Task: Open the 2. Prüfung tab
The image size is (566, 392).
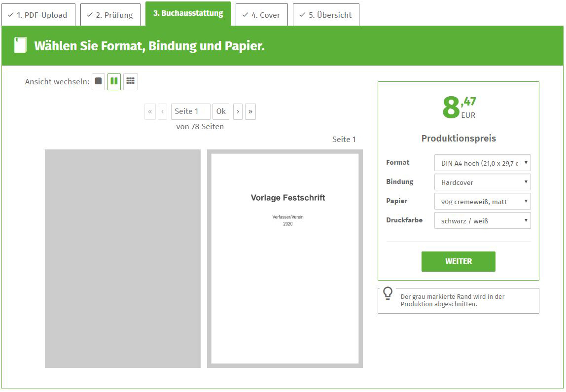Action: (x=110, y=15)
